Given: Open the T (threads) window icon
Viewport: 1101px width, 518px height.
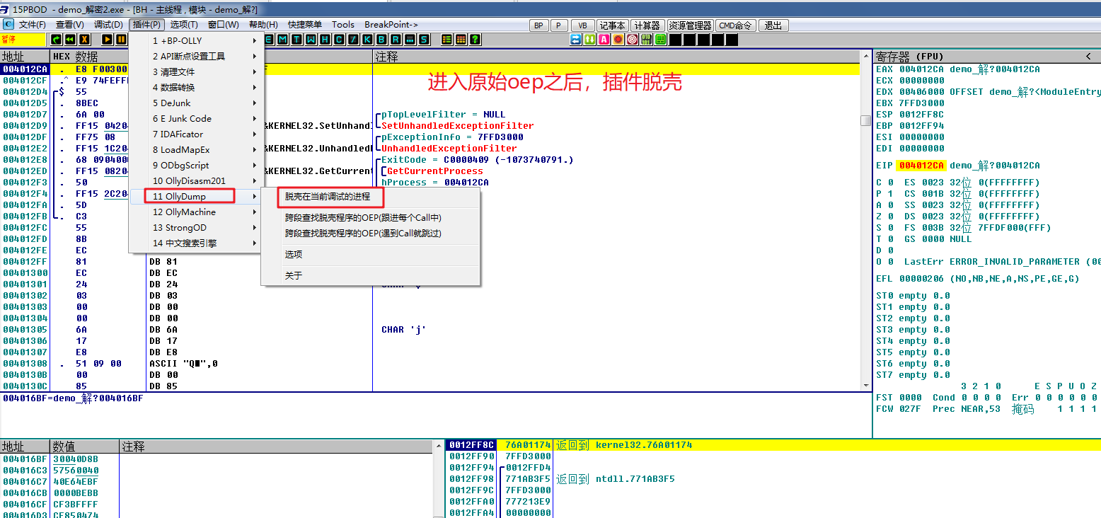Looking at the screenshot, I should 297,40.
